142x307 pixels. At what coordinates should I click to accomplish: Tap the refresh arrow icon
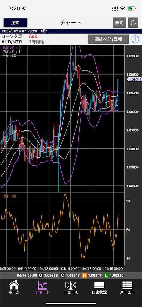click(x=133, y=23)
